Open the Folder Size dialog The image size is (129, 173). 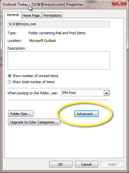point(21,114)
